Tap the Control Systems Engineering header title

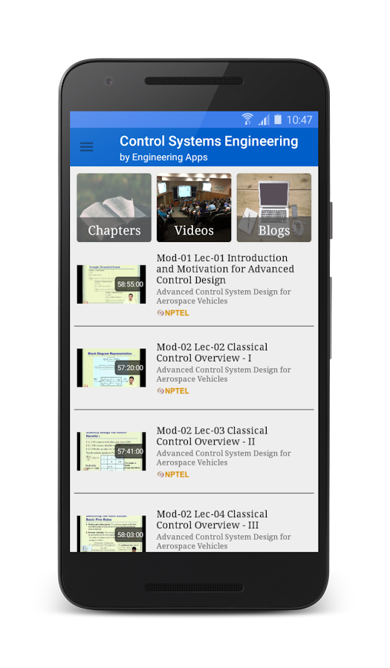click(x=209, y=141)
